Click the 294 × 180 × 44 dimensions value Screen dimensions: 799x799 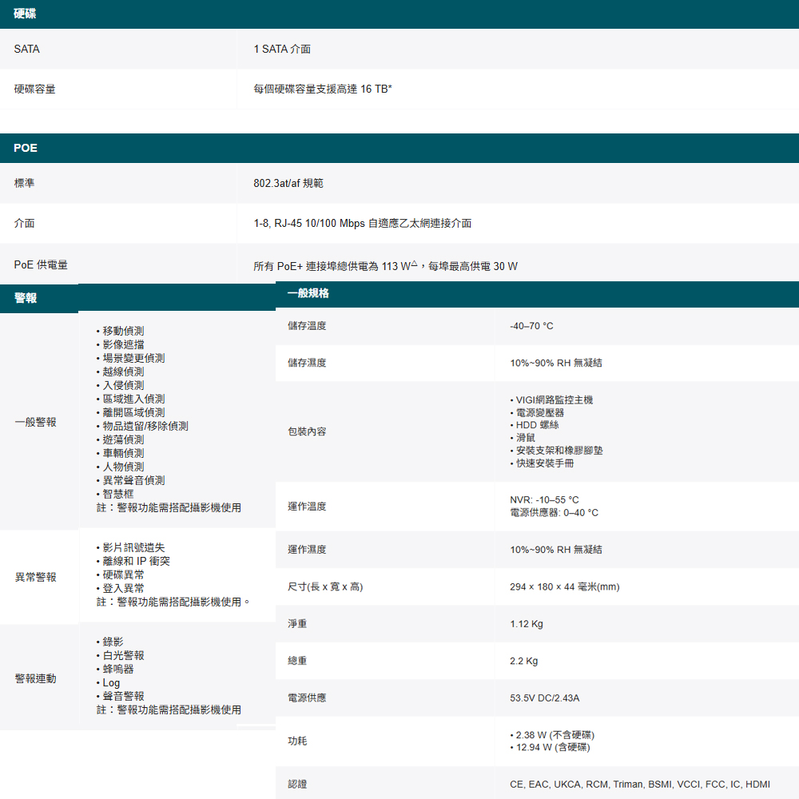point(564,587)
